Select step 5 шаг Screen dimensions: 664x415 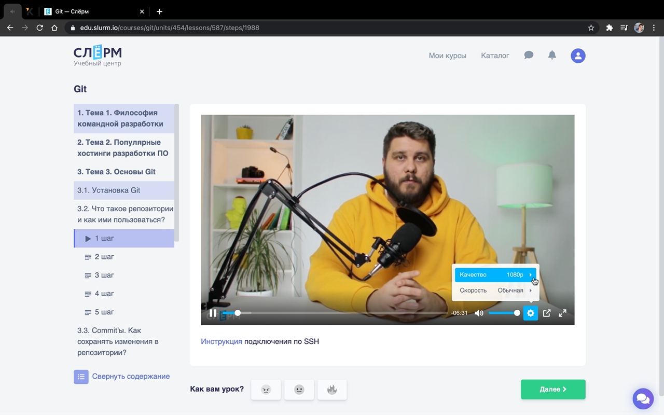(x=124, y=312)
